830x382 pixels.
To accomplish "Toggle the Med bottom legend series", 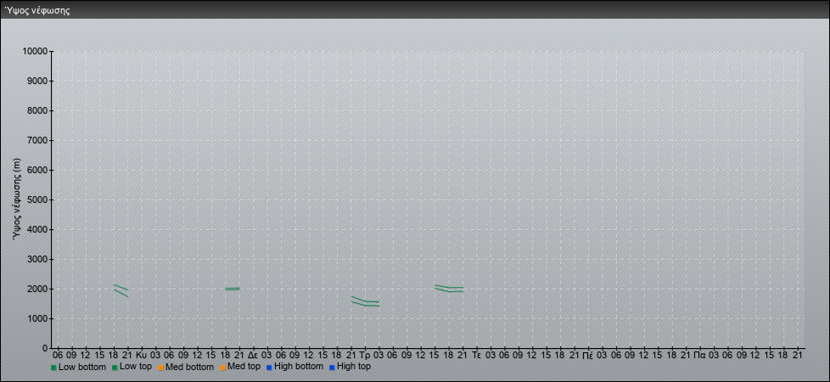I will (186, 367).
